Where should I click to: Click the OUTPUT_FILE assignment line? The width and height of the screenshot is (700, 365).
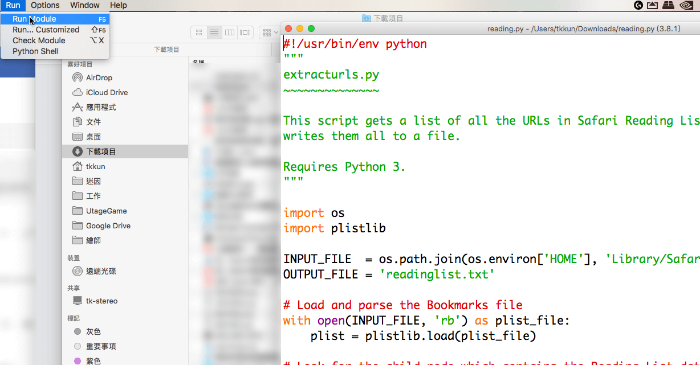[389, 274]
